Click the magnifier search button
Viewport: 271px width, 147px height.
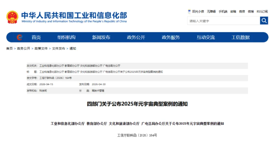[x=264, y=21]
